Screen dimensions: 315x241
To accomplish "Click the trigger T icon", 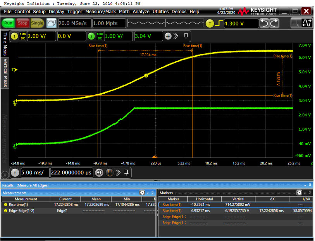I will pos(210,24).
